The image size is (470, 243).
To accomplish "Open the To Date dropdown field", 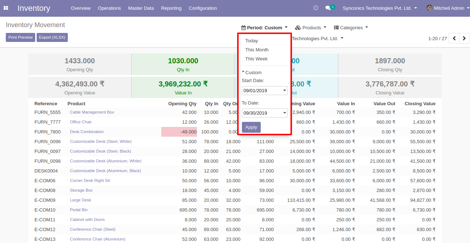I will point(264,113).
